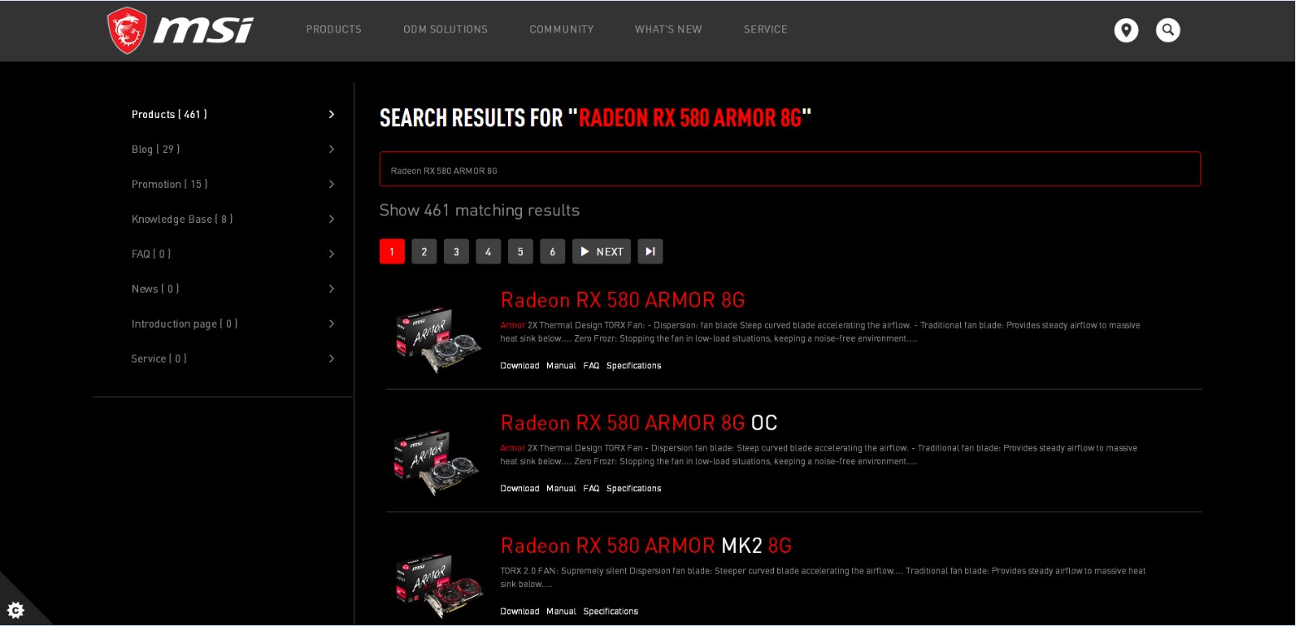Filter results by Service (0) in sidebar
This screenshot has width=1296, height=626.
(159, 358)
